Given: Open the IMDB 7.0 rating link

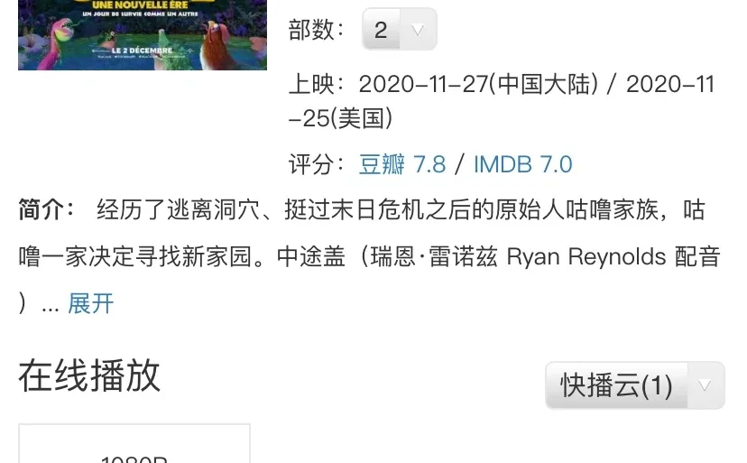Looking at the screenshot, I should (522, 164).
